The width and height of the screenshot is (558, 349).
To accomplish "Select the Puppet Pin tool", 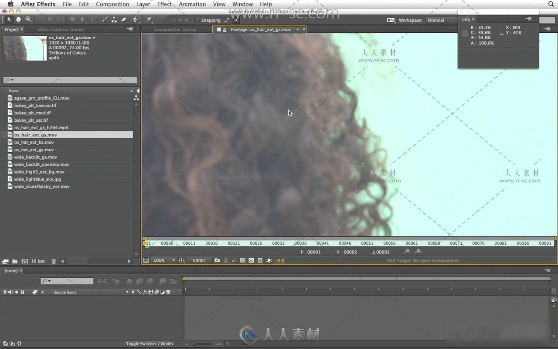I will tap(149, 20).
